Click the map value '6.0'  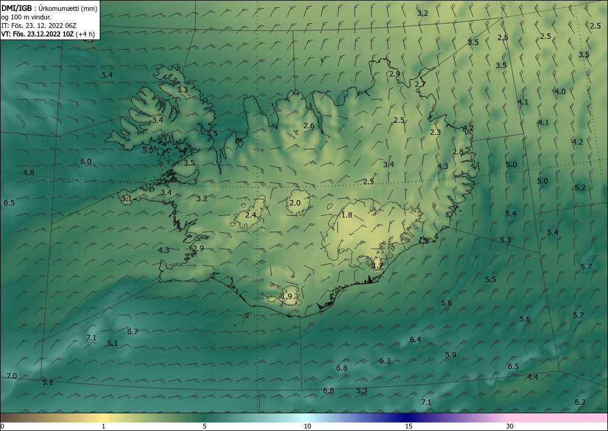(x=86, y=162)
